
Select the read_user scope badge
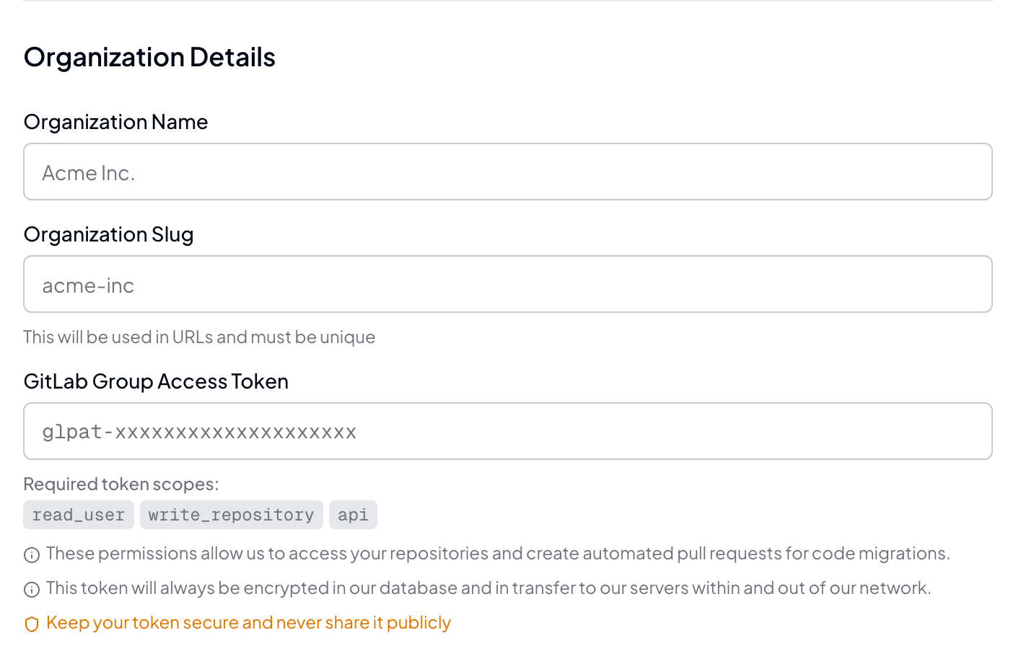pyautogui.click(x=78, y=515)
